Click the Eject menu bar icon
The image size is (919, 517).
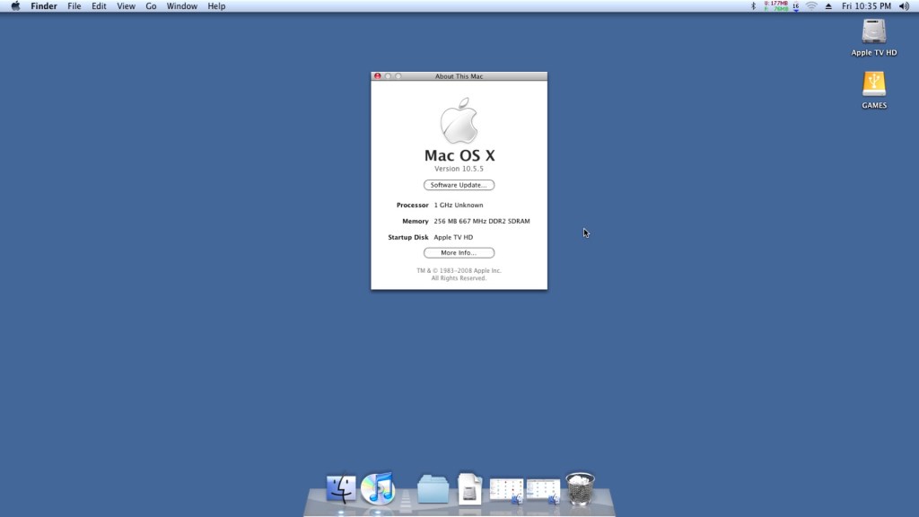tap(827, 6)
